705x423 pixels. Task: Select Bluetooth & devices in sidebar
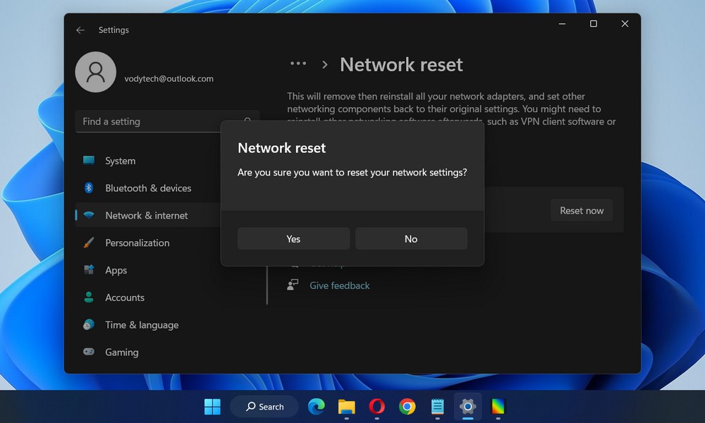point(148,188)
